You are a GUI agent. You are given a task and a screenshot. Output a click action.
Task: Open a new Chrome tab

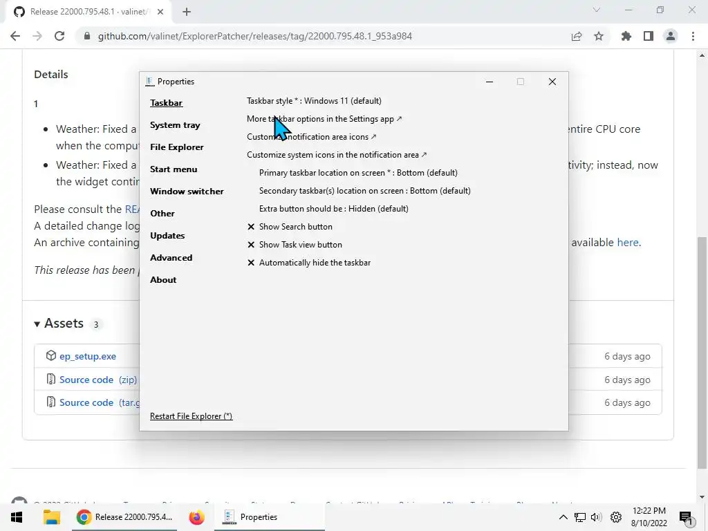pos(187,12)
